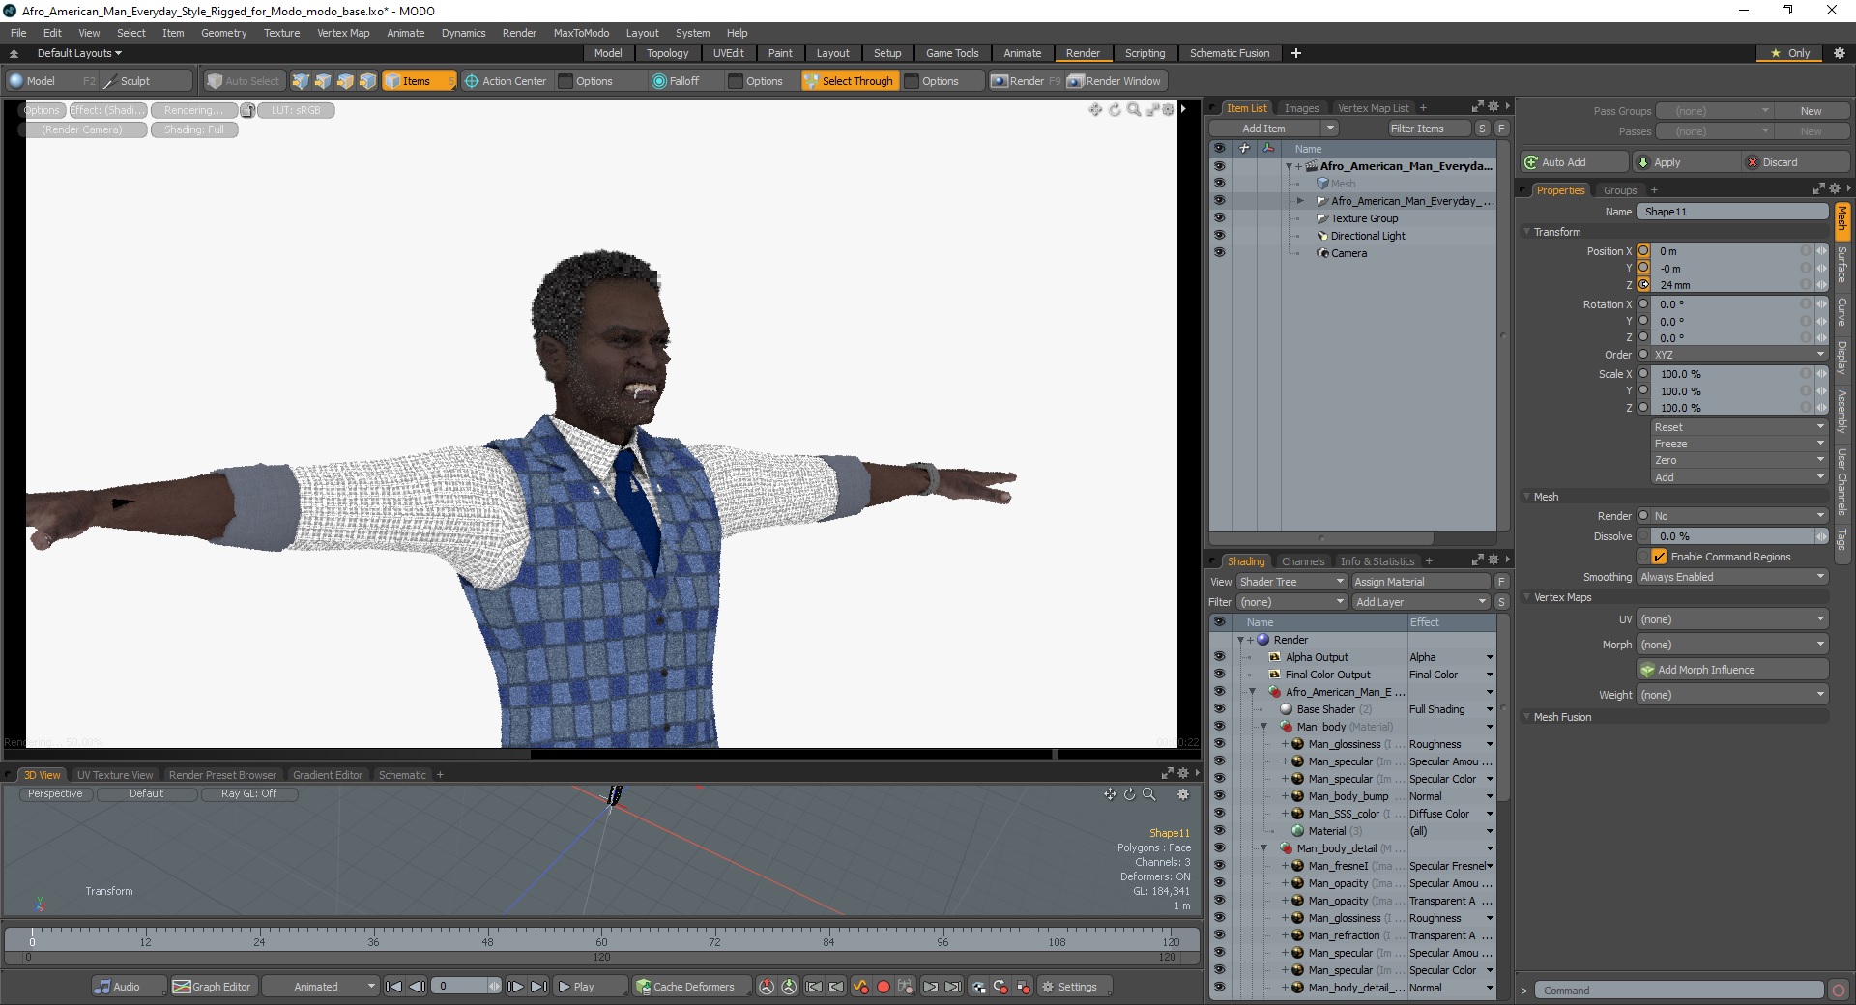Expand Afro_American_Man_Everyday group in Item List
Viewport: 1856px width, 1005px height.
[1300, 201]
